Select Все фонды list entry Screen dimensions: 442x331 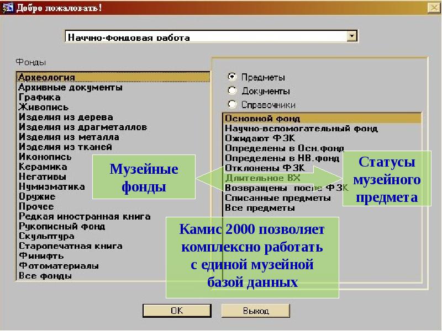tap(45, 276)
